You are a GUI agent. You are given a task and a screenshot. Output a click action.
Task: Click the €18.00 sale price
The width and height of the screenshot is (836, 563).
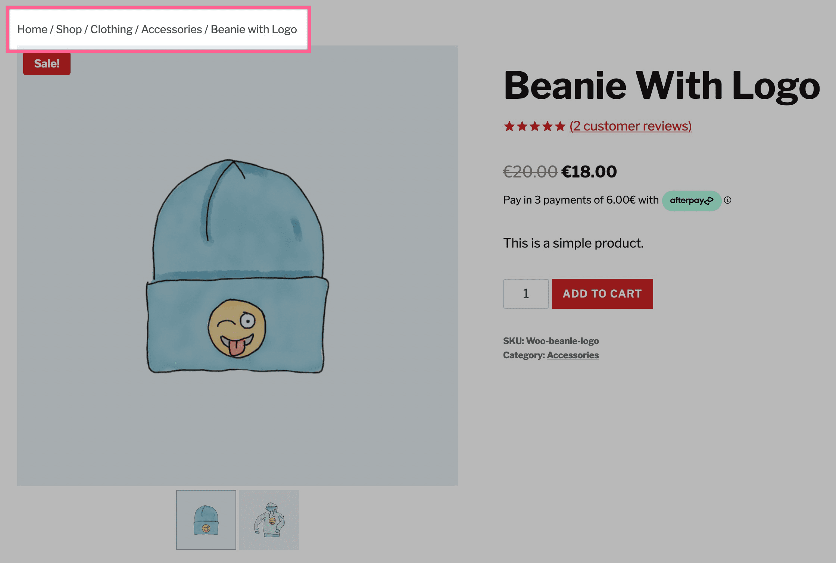coord(589,172)
